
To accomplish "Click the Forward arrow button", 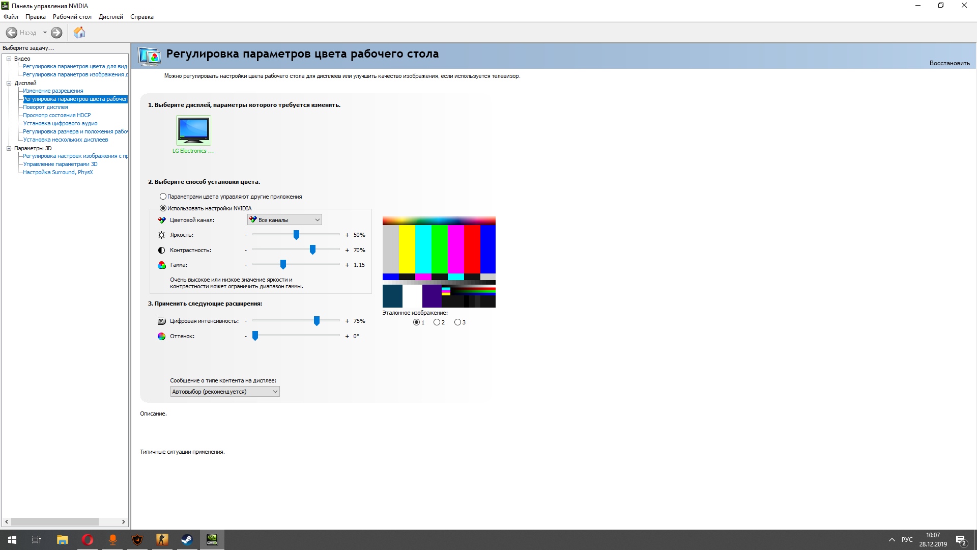I will [56, 33].
